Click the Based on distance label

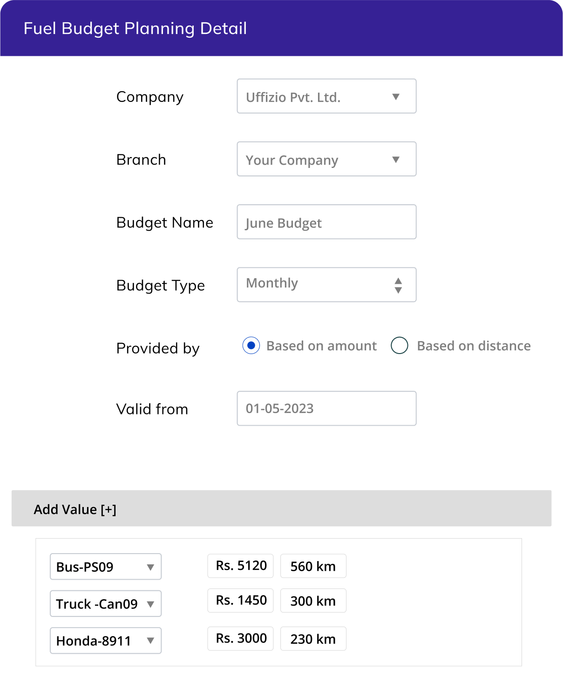pos(474,346)
